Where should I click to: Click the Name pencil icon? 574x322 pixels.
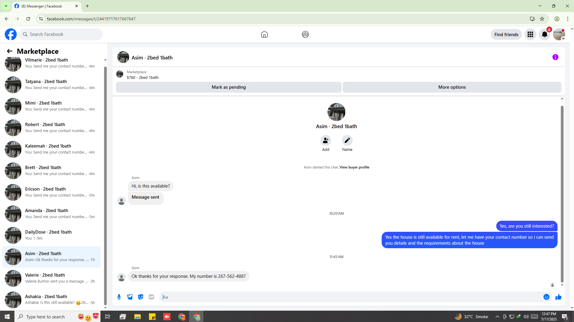pos(347,140)
